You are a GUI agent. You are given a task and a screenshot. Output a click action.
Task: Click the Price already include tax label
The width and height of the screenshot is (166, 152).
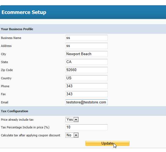click(17, 120)
